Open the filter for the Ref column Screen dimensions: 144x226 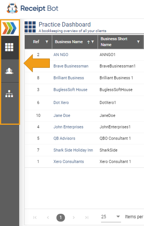(47, 42)
